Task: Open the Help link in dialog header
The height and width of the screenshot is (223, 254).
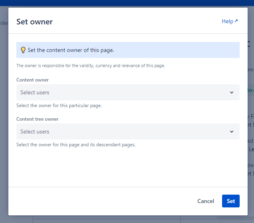Action: pos(230,21)
